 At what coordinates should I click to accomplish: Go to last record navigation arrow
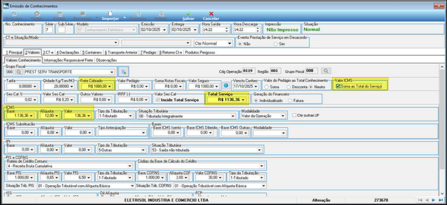click(440, 200)
